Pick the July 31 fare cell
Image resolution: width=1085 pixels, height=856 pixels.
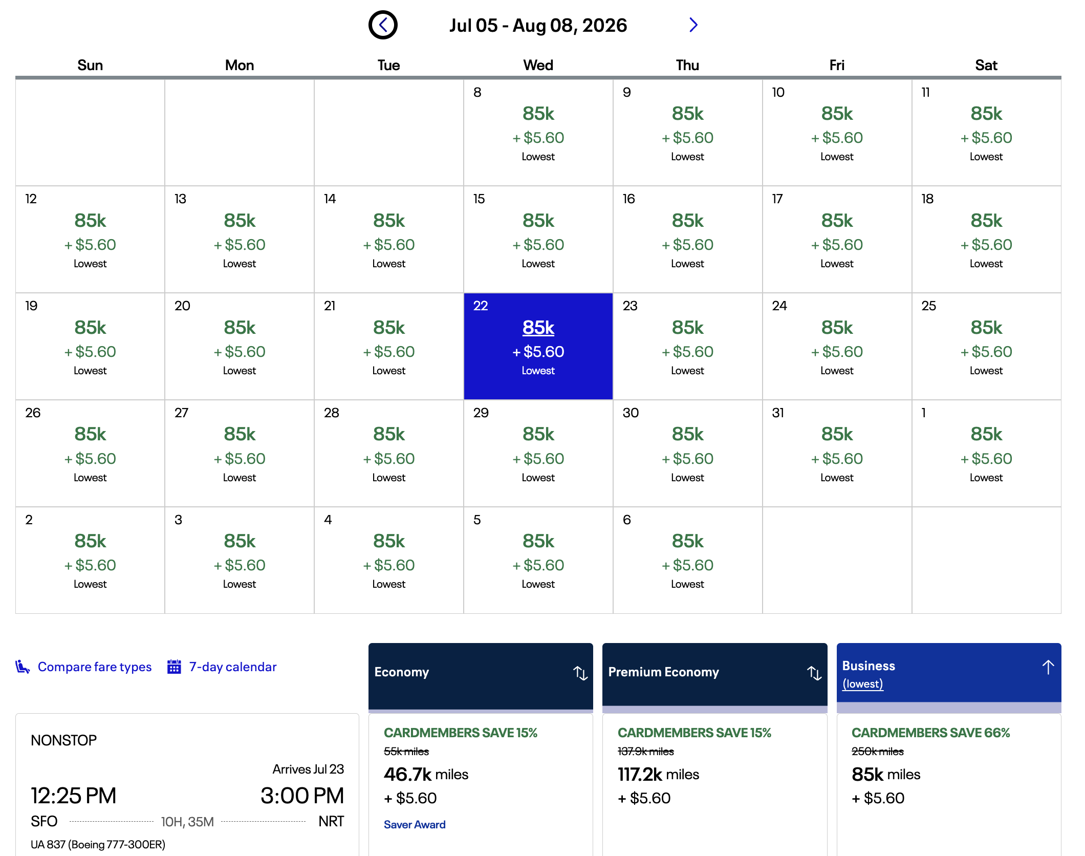837,453
